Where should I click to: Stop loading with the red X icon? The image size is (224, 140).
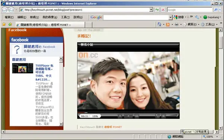[x=163, y=10]
